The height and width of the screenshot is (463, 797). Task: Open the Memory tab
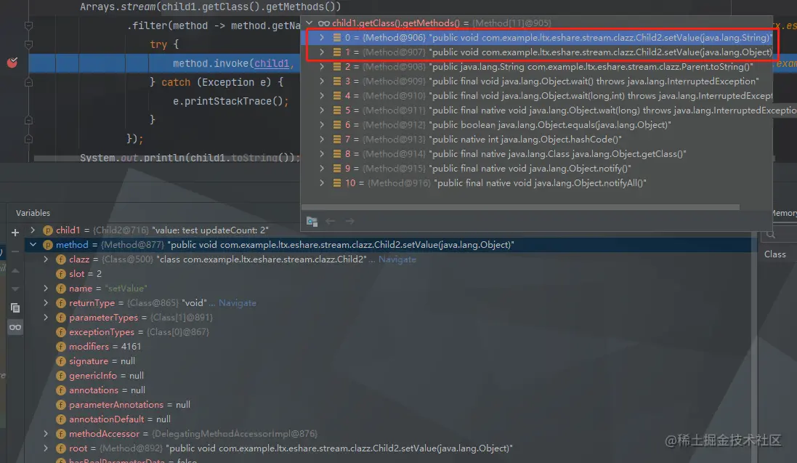click(x=783, y=213)
